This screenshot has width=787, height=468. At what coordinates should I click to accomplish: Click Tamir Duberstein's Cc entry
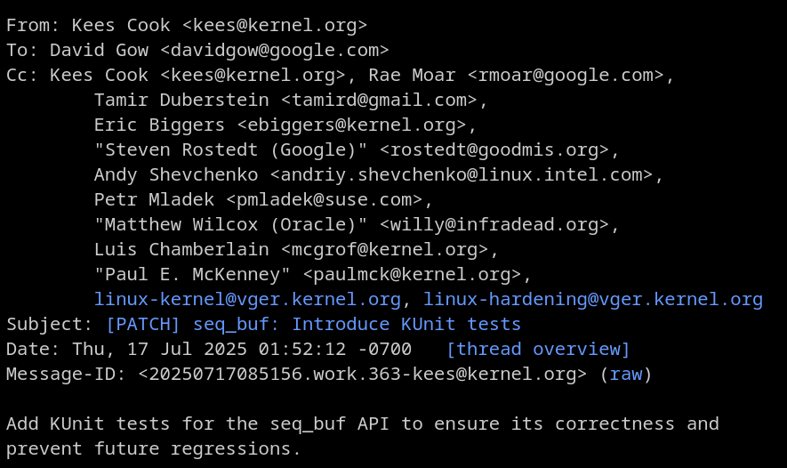(x=290, y=101)
